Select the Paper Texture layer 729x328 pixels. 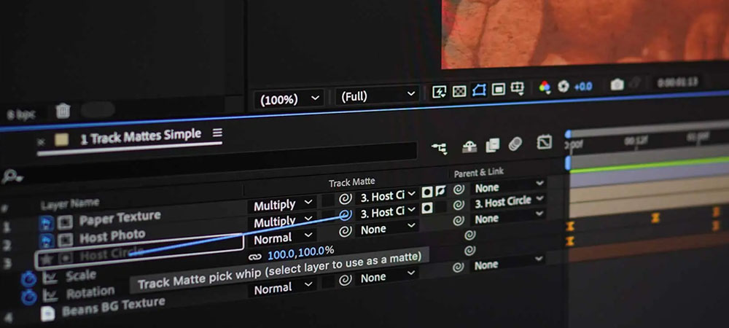pos(120,218)
